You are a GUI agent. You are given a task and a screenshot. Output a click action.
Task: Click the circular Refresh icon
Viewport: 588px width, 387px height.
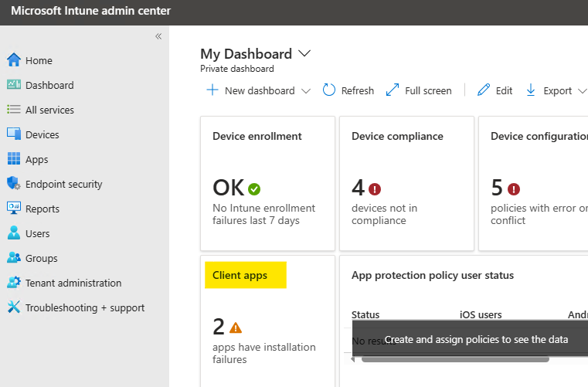pos(329,90)
